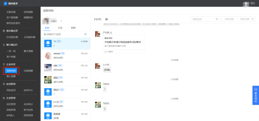This screenshot has height=121, width=259.
Task: Click the 朋友圈运营 section icon
Action: (4, 31)
